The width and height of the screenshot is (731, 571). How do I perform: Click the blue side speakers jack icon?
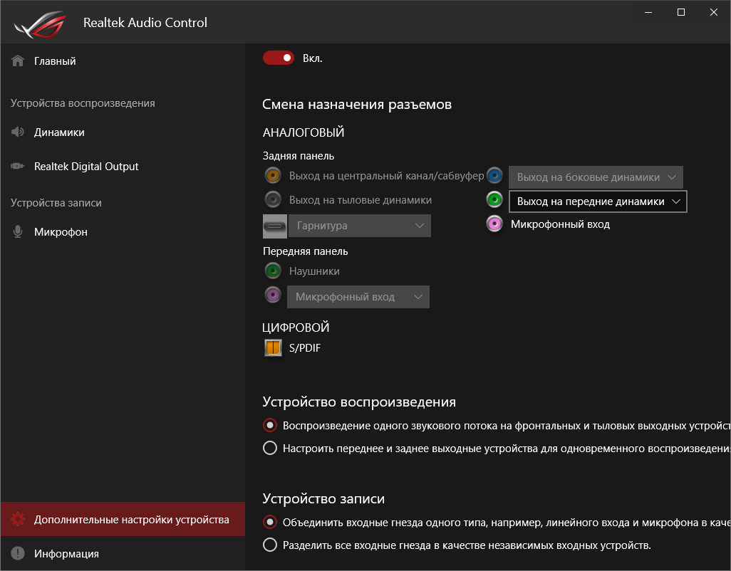pos(494,176)
